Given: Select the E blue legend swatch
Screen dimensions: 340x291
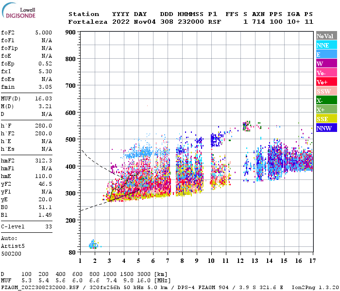Looking at the screenshot, I should point(326,54).
